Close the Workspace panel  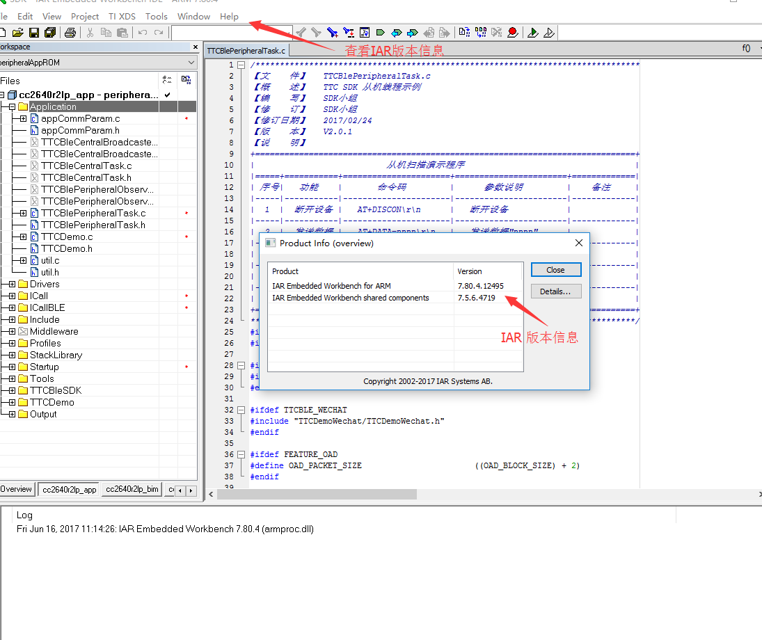pos(196,47)
